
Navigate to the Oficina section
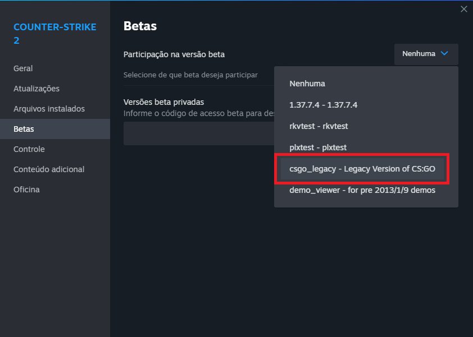click(x=26, y=190)
